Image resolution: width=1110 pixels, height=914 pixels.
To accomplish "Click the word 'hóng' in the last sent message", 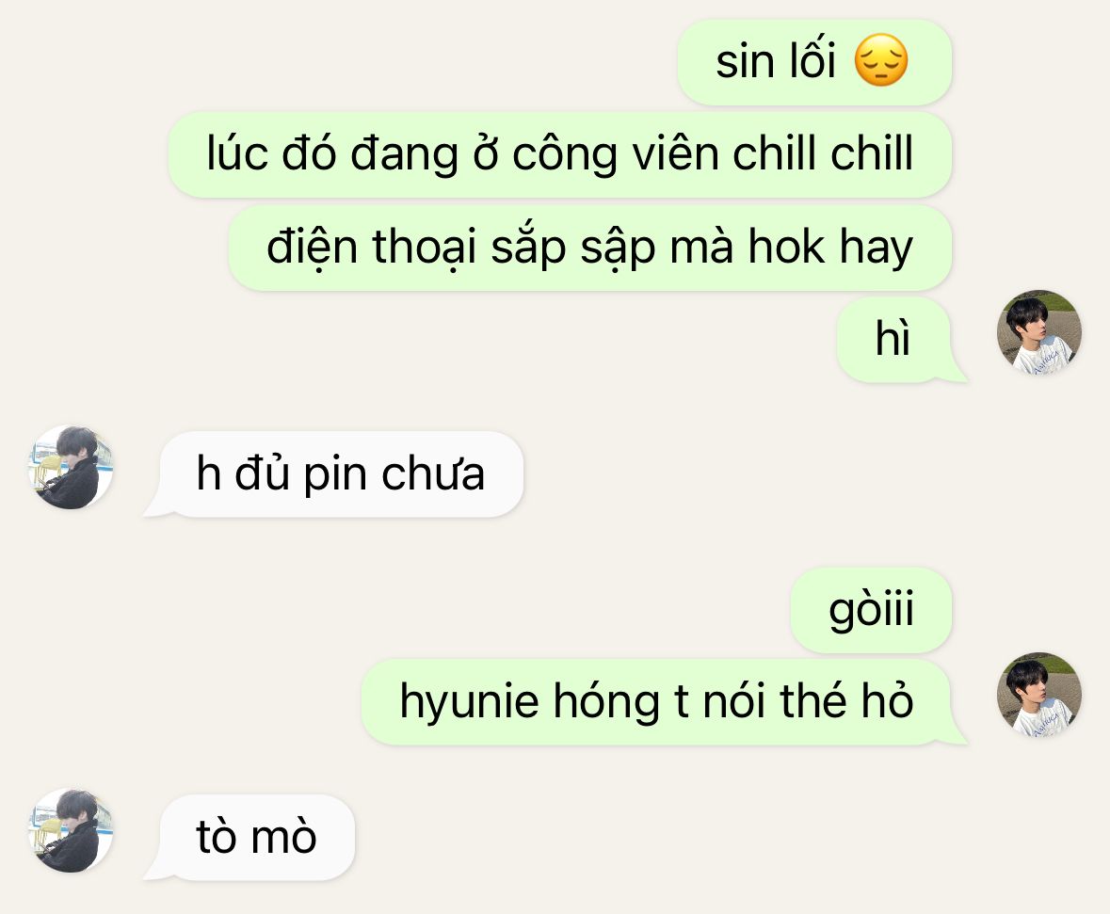I will coord(606,703).
